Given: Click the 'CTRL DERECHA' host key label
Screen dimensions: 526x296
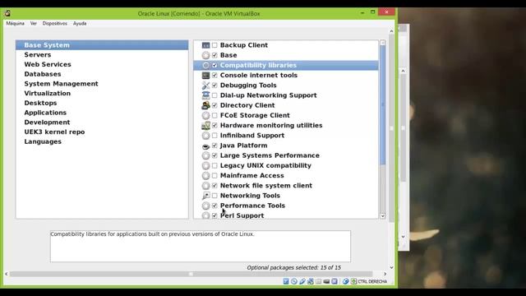Looking at the screenshot, I should point(372,281).
